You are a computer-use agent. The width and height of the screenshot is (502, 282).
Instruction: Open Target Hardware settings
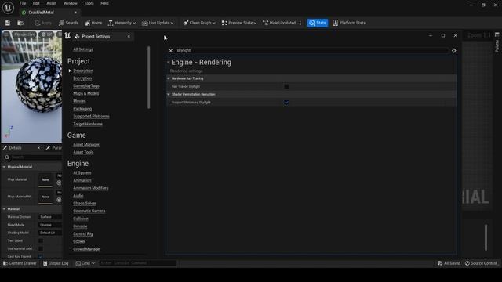click(88, 124)
